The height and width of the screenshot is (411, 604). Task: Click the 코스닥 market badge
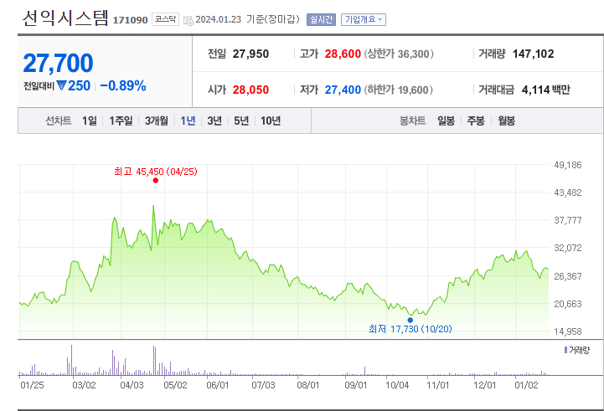coord(165,19)
